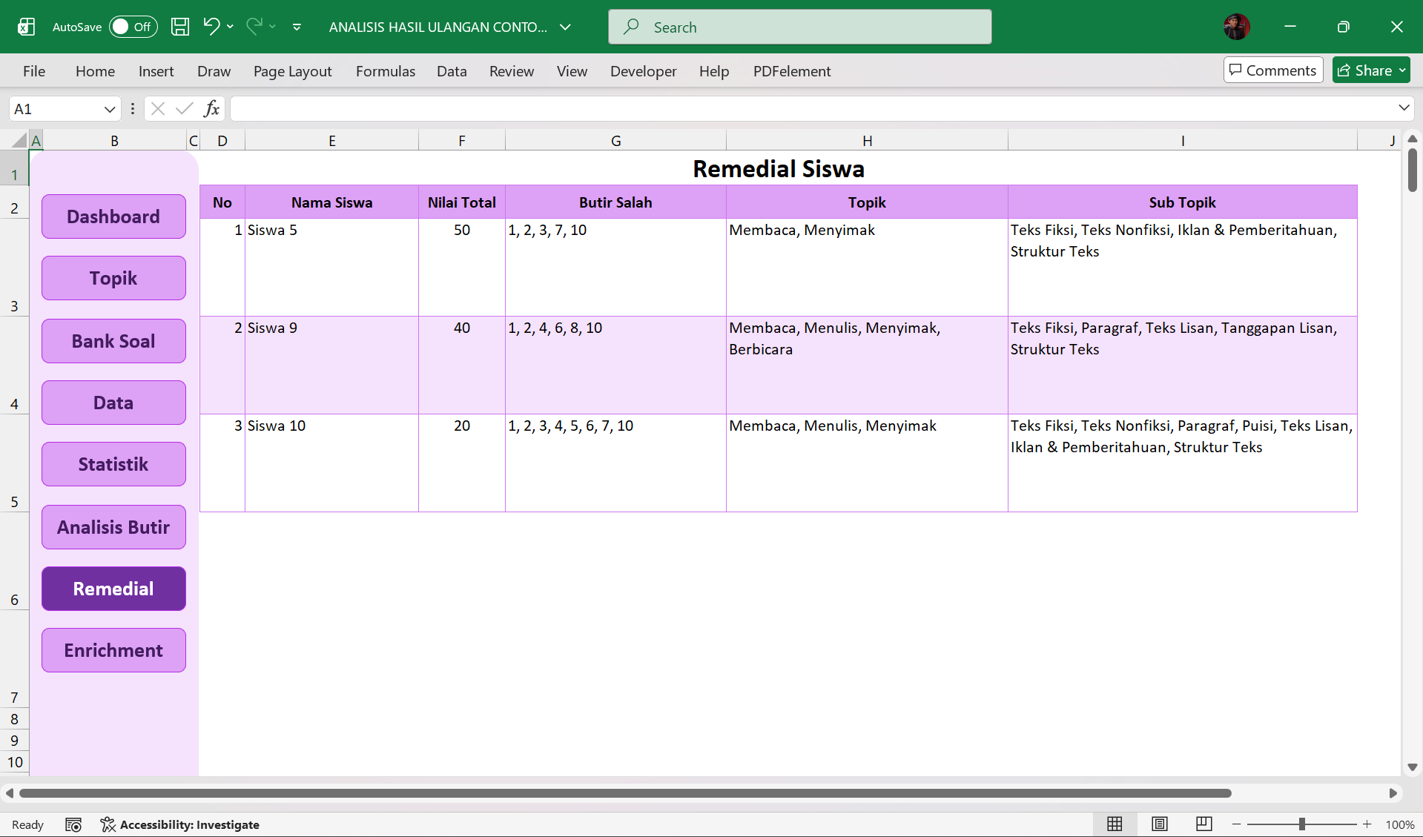1423x837 pixels.
Task: Click the Undo arrow icon
Action: tap(211, 27)
